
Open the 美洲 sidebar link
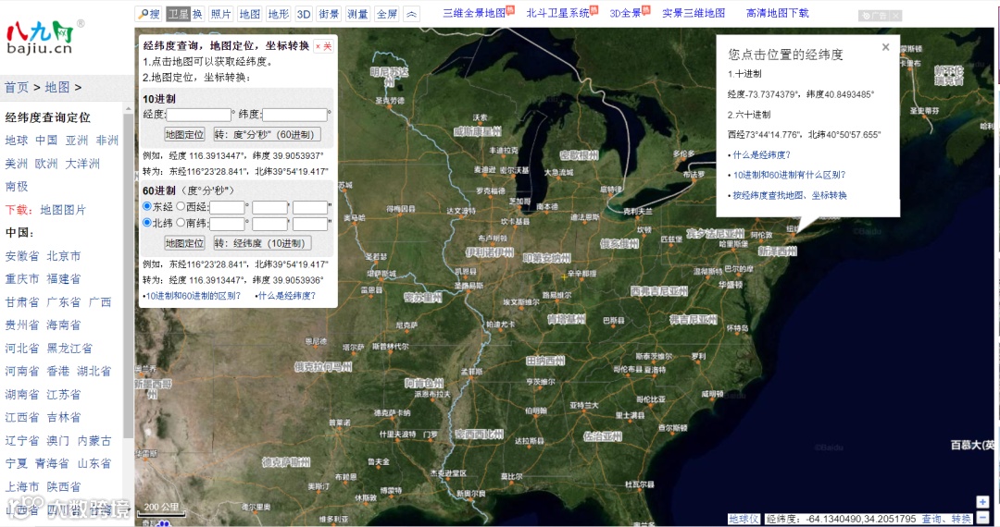pyautogui.click(x=17, y=164)
